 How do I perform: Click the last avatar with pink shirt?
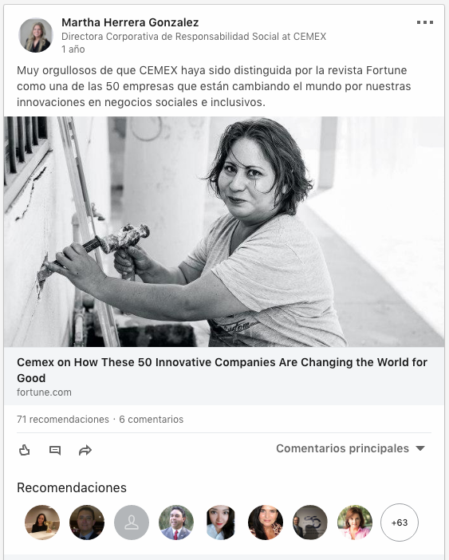tap(355, 523)
